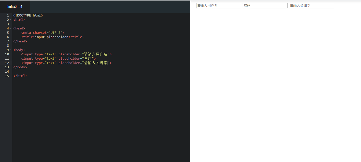Click line number 14 in the gutter
This screenshot has height=162, width=361.
(x=7, y=71)
